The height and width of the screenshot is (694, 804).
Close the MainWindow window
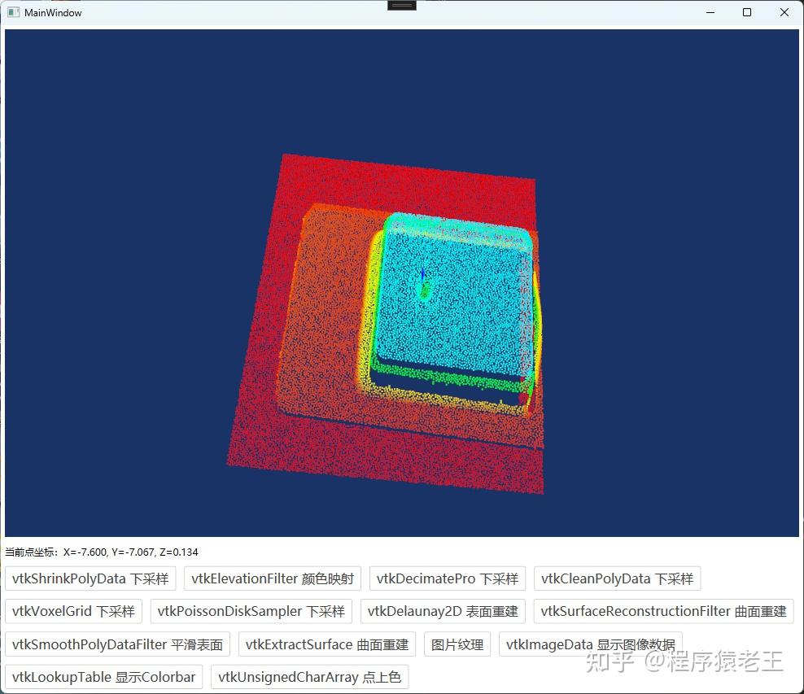pyautogui.click(x=784, y=12)
